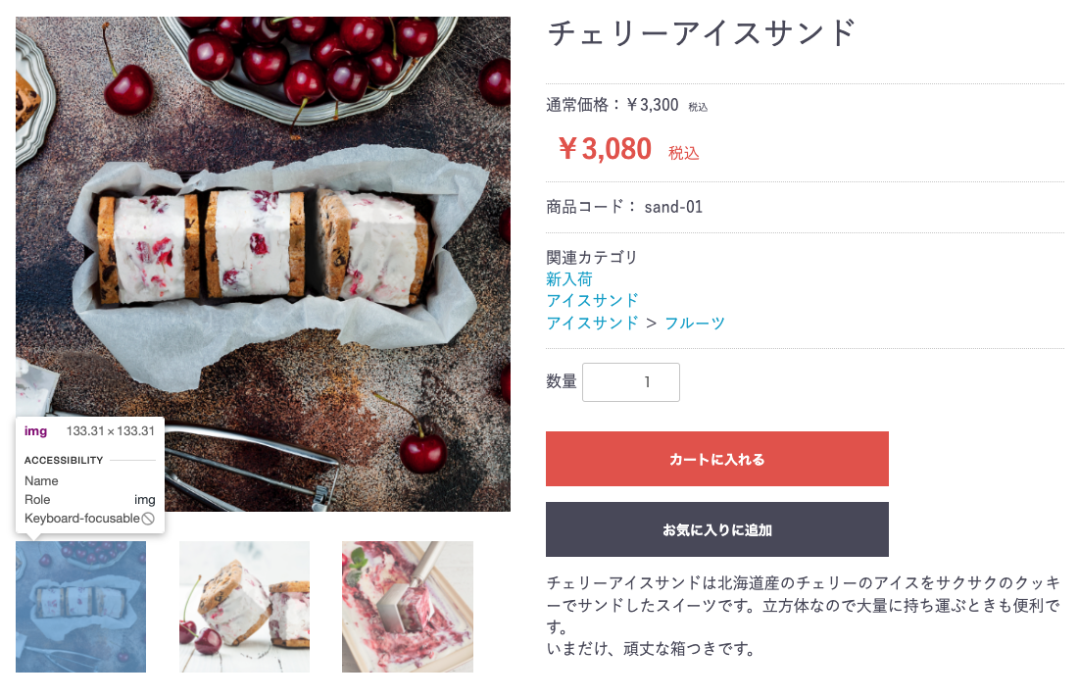The width and height of the screenshot is (1079, 699).
Task: Open the アイスサンド link before フルーツ
Action: (x=592, y=323)
